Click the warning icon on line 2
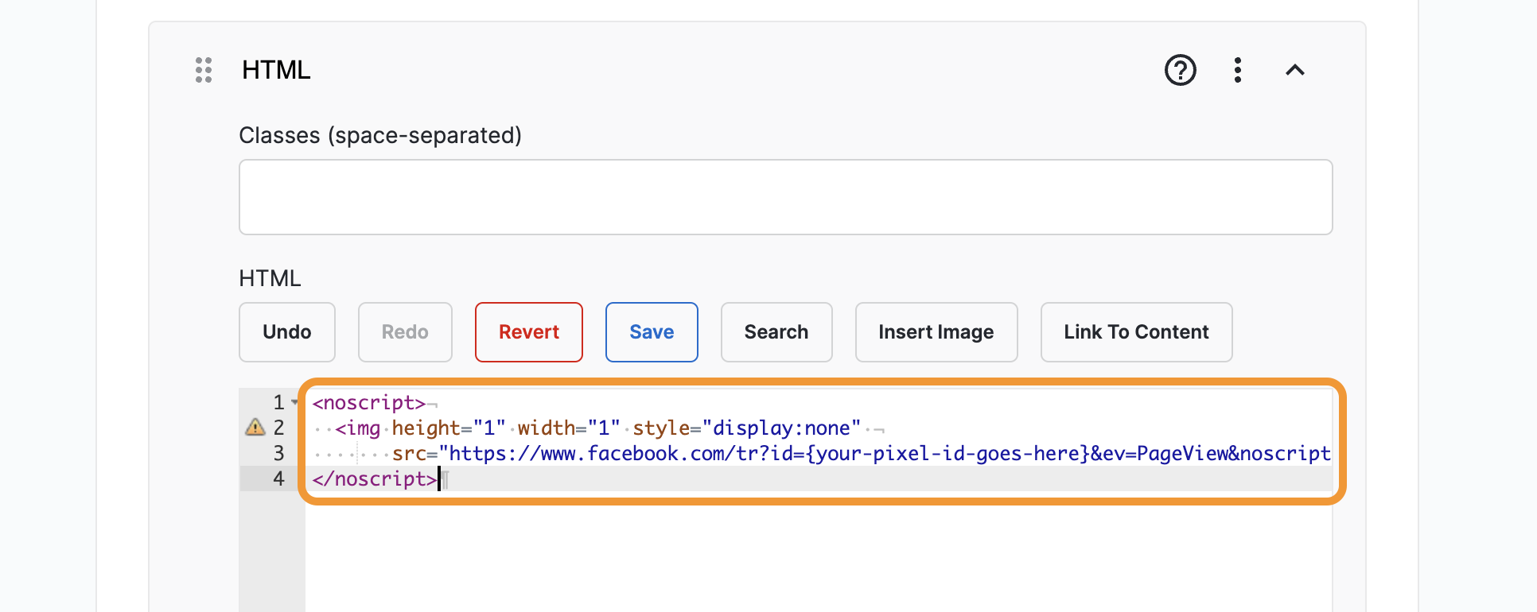This screenshot has width=1537, height=612. point(255,428)
